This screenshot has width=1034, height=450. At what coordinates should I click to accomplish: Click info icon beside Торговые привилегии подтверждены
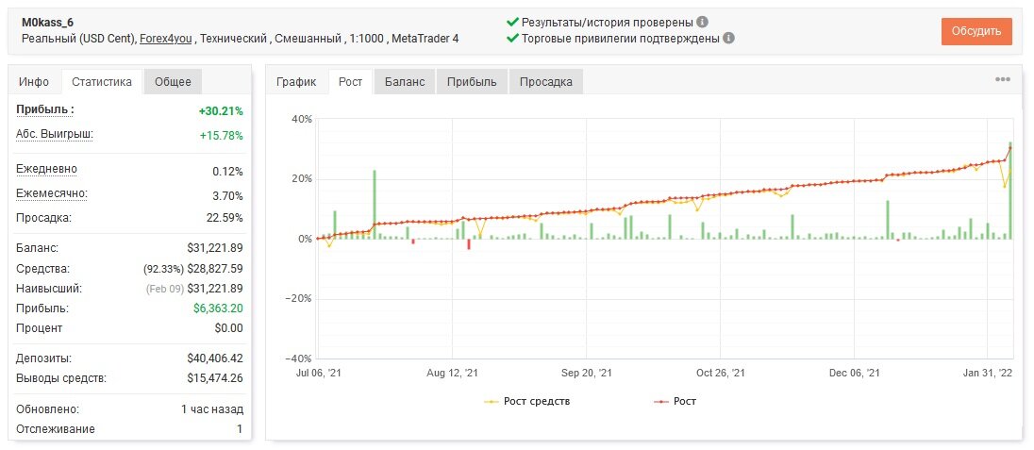coord(728,39)
